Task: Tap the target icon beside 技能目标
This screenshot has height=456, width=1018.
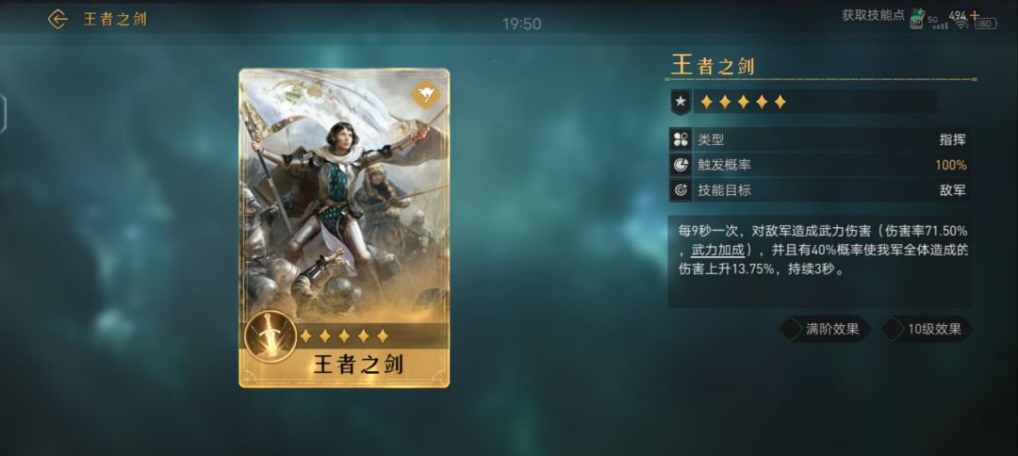Action: (x=681, y=190)
